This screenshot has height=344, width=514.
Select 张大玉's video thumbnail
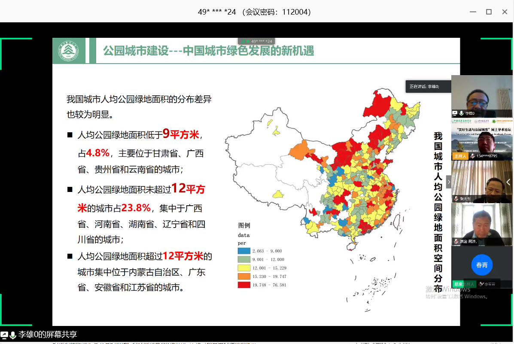(x=482, y=182)
